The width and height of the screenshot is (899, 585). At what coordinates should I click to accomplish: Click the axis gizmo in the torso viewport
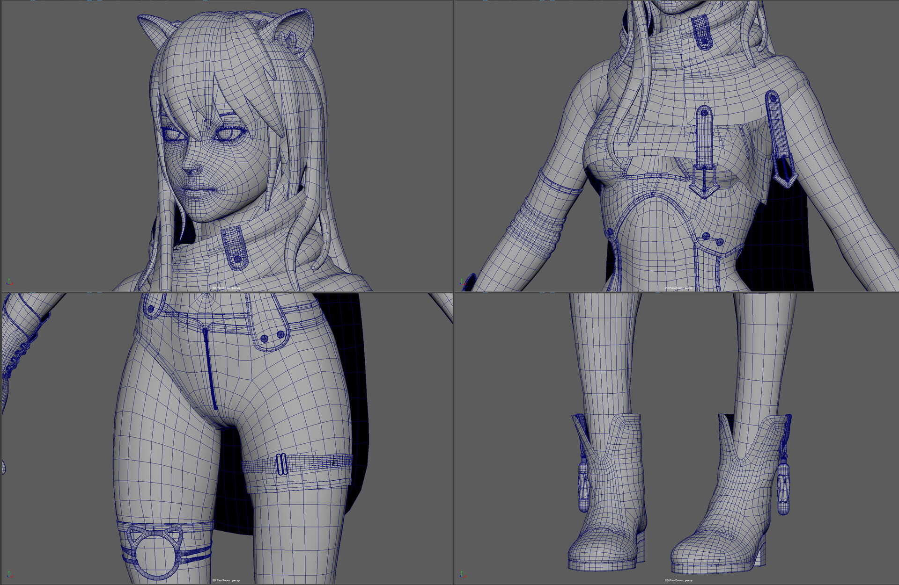462,282
